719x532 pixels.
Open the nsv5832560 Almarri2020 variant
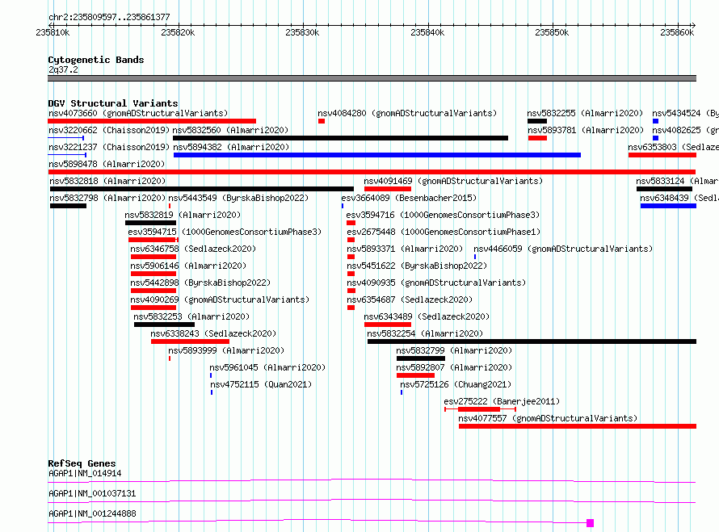231,130
